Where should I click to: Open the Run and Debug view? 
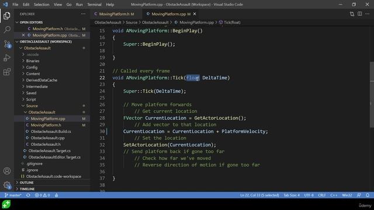7,58
